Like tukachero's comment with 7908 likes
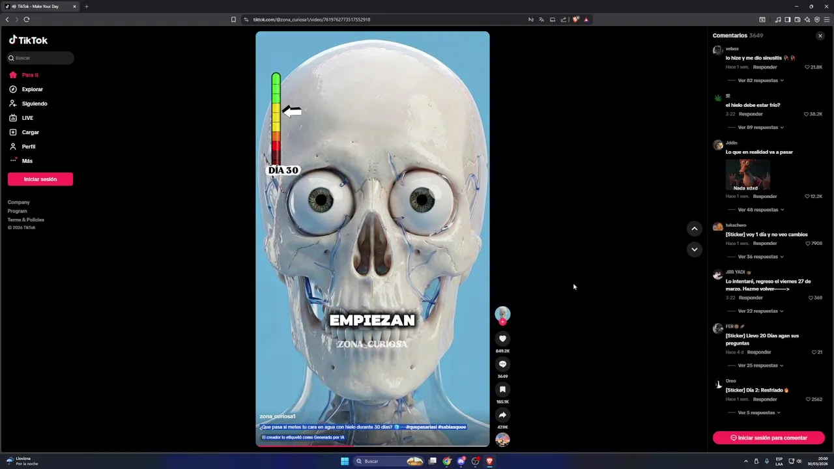The width and height of the screenshot is (834, 469). 808,243
